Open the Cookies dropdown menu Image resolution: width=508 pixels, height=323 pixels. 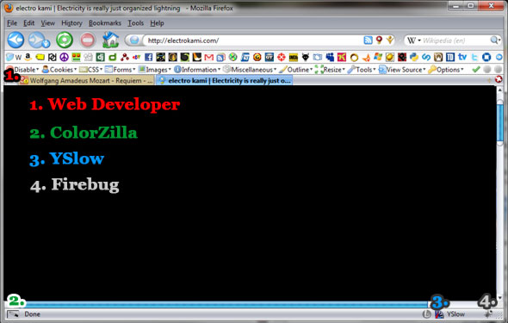[x=59, y=69]
